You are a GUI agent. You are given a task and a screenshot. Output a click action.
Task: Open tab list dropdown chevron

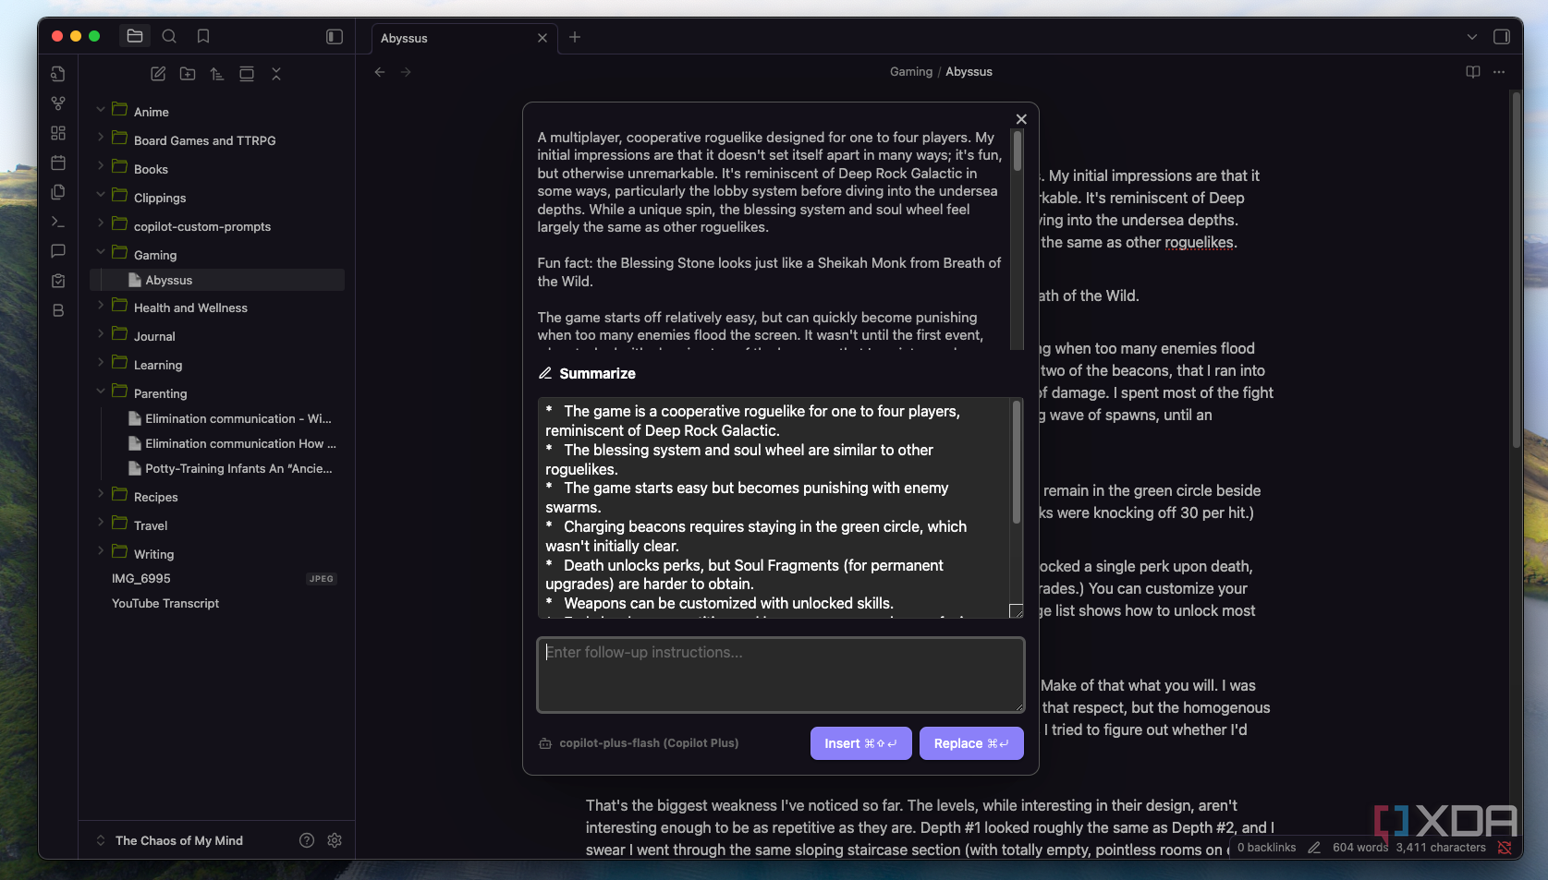1472,37
